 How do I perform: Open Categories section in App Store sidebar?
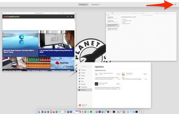pos(85,87)
